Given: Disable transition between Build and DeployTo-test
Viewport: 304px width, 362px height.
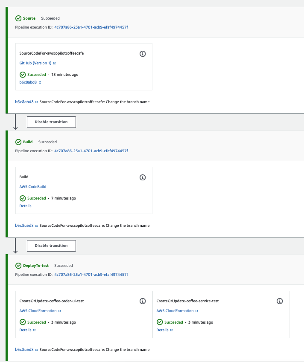Looking at the screenshot, I should 51,246.
